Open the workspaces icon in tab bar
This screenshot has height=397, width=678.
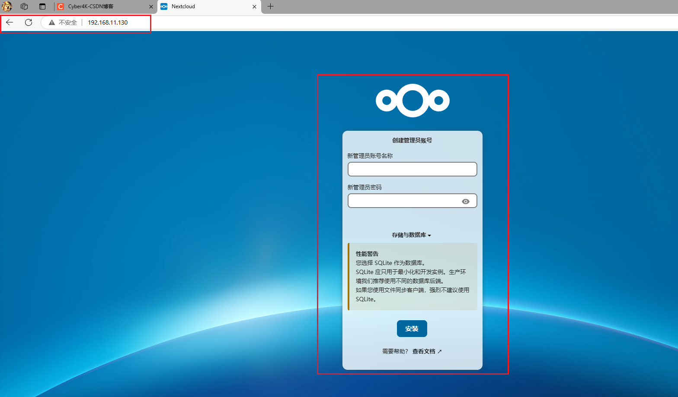click(24, 6)
